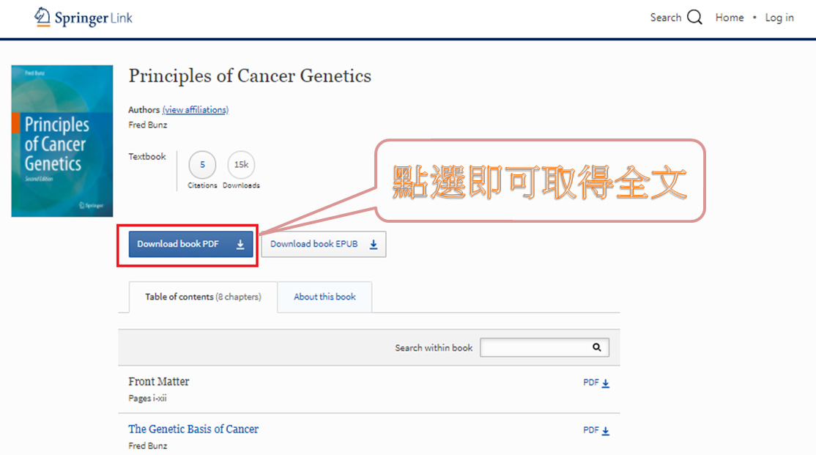Click the 5 Citations circle badge
The image size is (816, 455).
pyautogui.click(x=202, y=165)
